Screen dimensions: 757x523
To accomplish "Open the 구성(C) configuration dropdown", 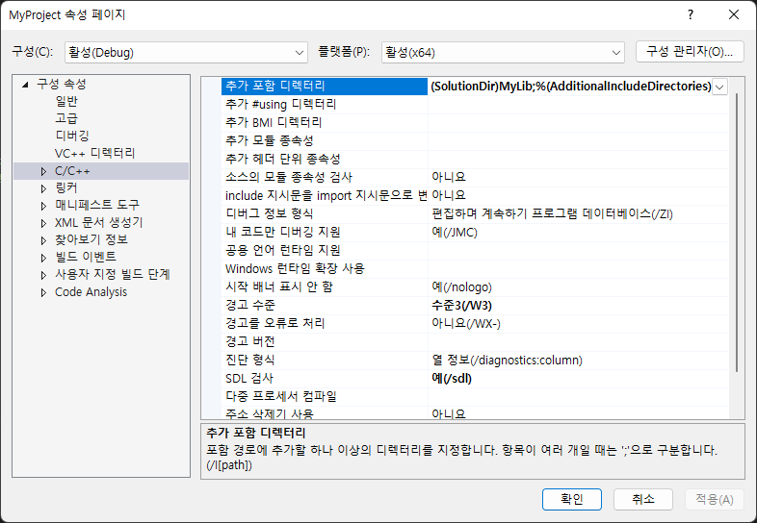I will (186, 52).
